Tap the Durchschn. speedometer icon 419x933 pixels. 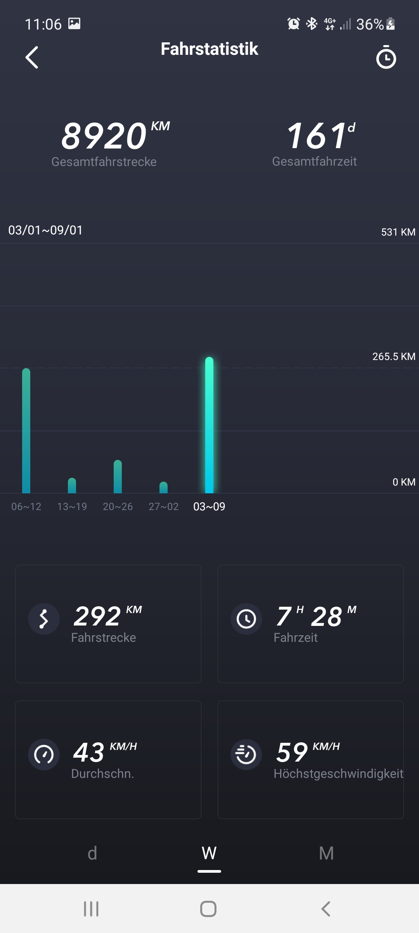click(44, 755)
